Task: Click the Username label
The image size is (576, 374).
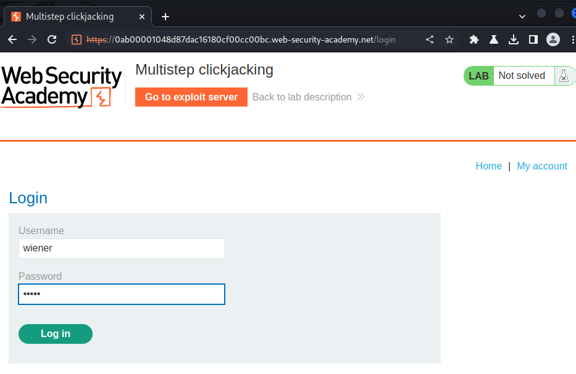Action: pos(41,230)
